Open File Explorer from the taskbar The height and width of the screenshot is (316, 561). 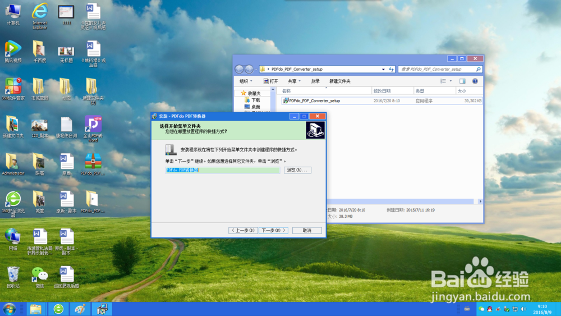point(36,309)
